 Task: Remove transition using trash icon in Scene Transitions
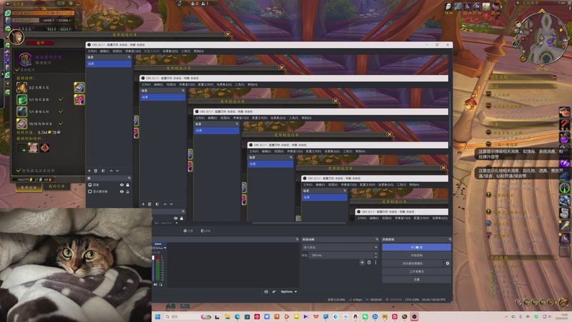pyautogui.click(x=369, y=262)
